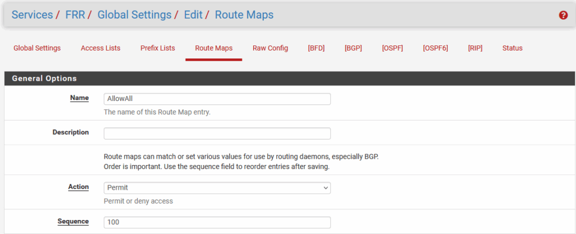The height and width of the screenshot is (234, 576).
Task: View the Status tab
Action: click(x=512, y=48)
